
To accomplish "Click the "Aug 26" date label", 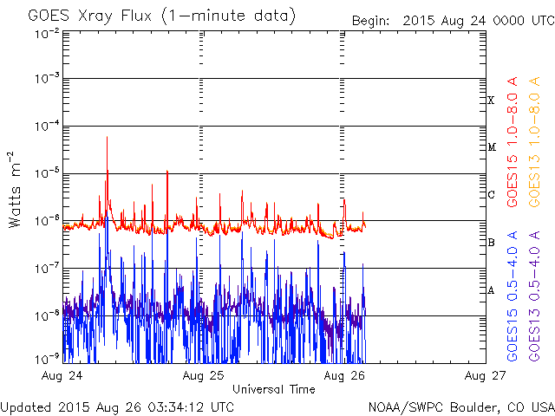I will click(344, 375).
